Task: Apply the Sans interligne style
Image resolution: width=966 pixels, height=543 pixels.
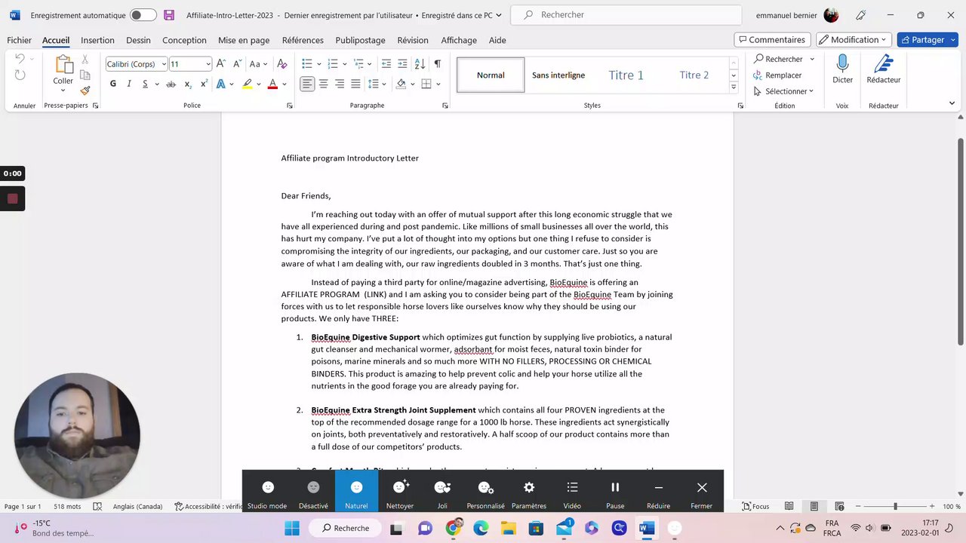Action: 558,75
